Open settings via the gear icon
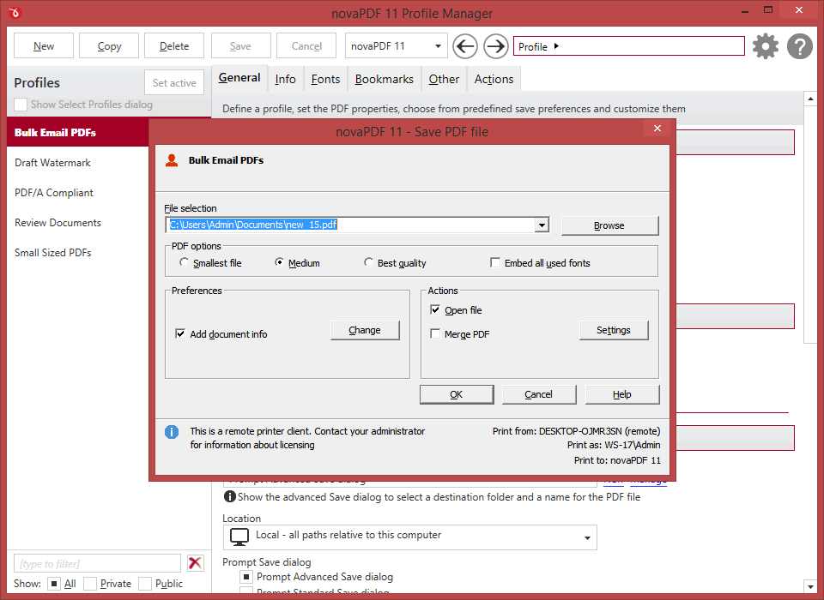 (x=766, y=46)
